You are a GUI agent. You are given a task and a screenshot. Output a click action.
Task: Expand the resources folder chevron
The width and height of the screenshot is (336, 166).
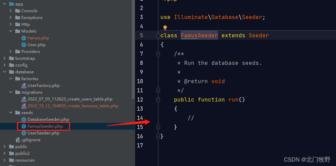click(x=5, y=160)
